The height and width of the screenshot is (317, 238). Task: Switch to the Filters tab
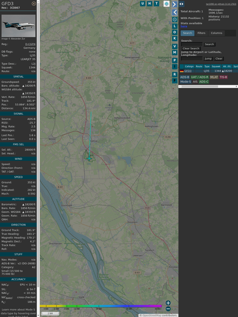(201, 33)
